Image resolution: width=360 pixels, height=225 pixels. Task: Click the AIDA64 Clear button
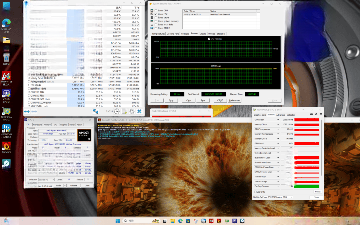(x=189, y=100)
